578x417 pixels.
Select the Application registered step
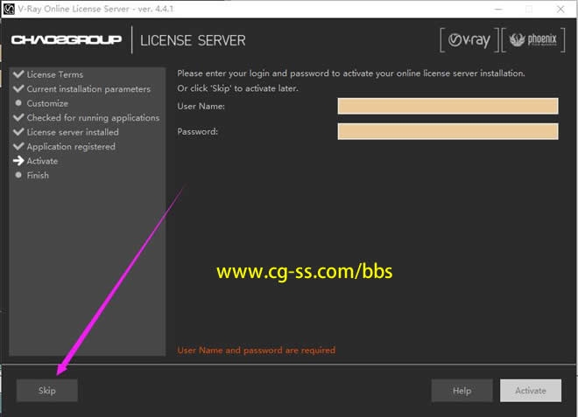71,147
